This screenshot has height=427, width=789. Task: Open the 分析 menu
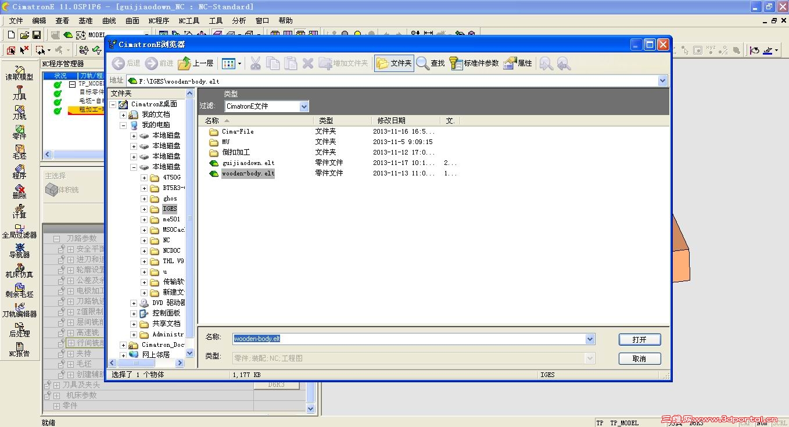[239, 21]
